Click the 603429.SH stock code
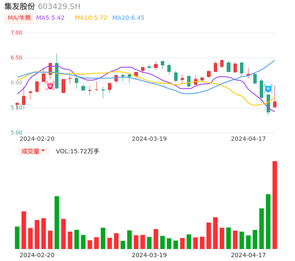The image size is (295, 261). tap(59, 6)
